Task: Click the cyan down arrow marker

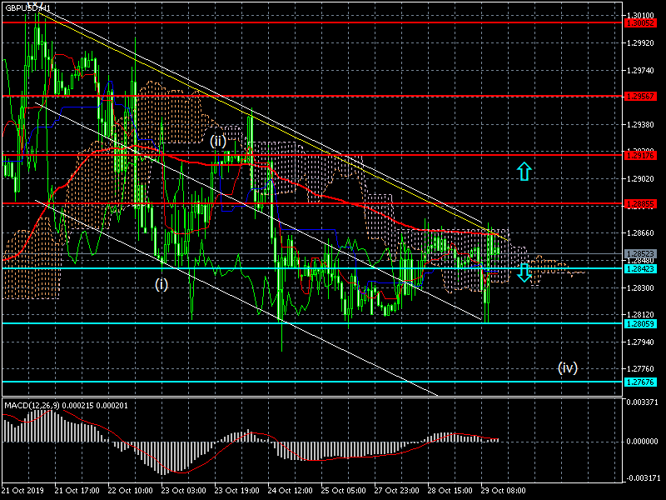Action: pyautogui.click(x=524, y=272)
